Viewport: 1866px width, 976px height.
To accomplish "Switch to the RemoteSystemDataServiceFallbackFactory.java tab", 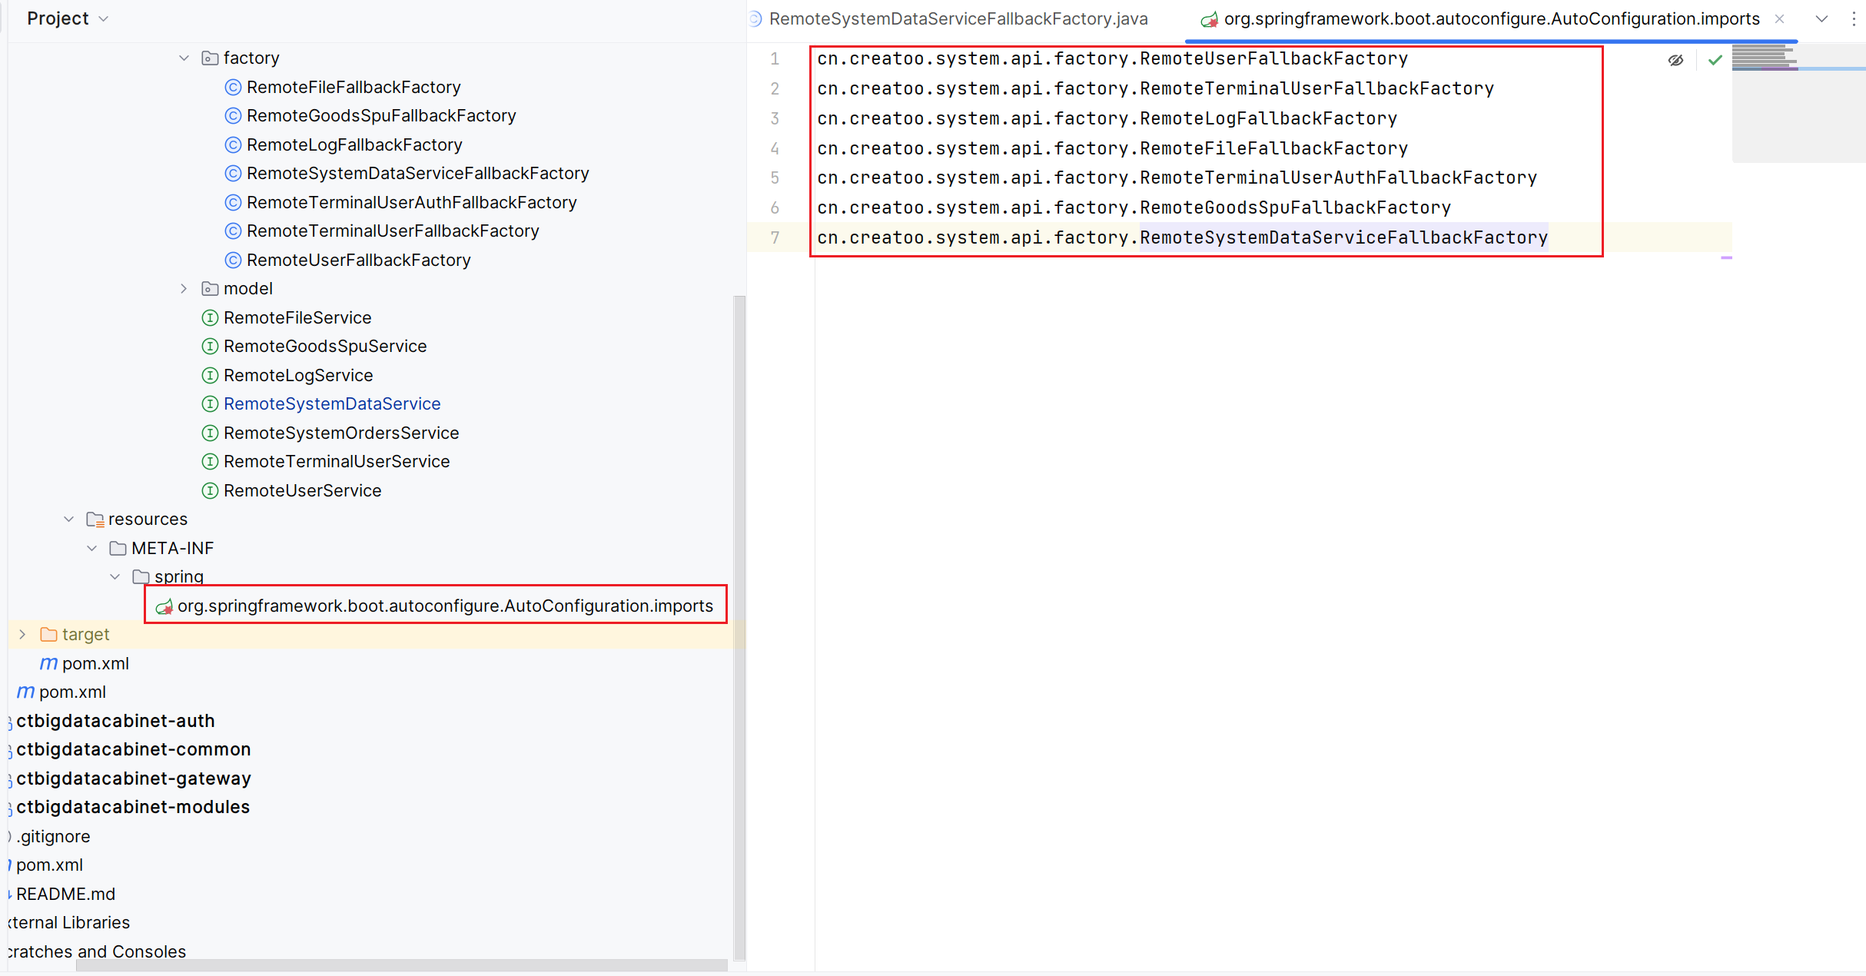I will [957, 19].
